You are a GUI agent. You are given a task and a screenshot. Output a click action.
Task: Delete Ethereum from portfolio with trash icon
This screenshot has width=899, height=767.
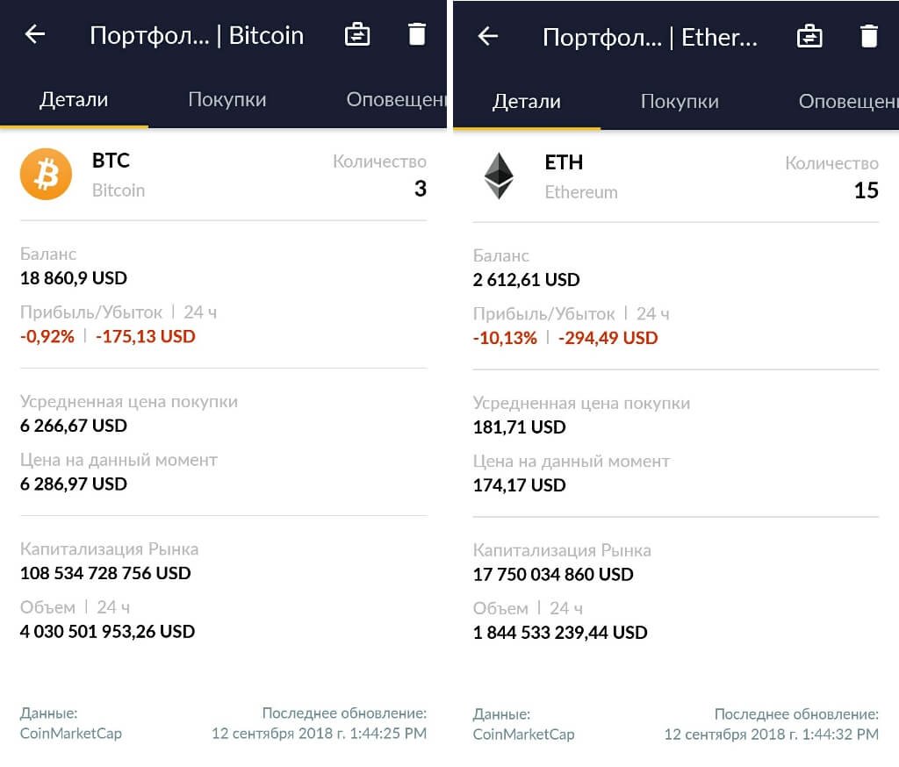[x=868, y=36]
